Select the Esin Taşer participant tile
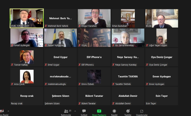The height and width of the screenshot is (116, 191). [x=162, y=96]
